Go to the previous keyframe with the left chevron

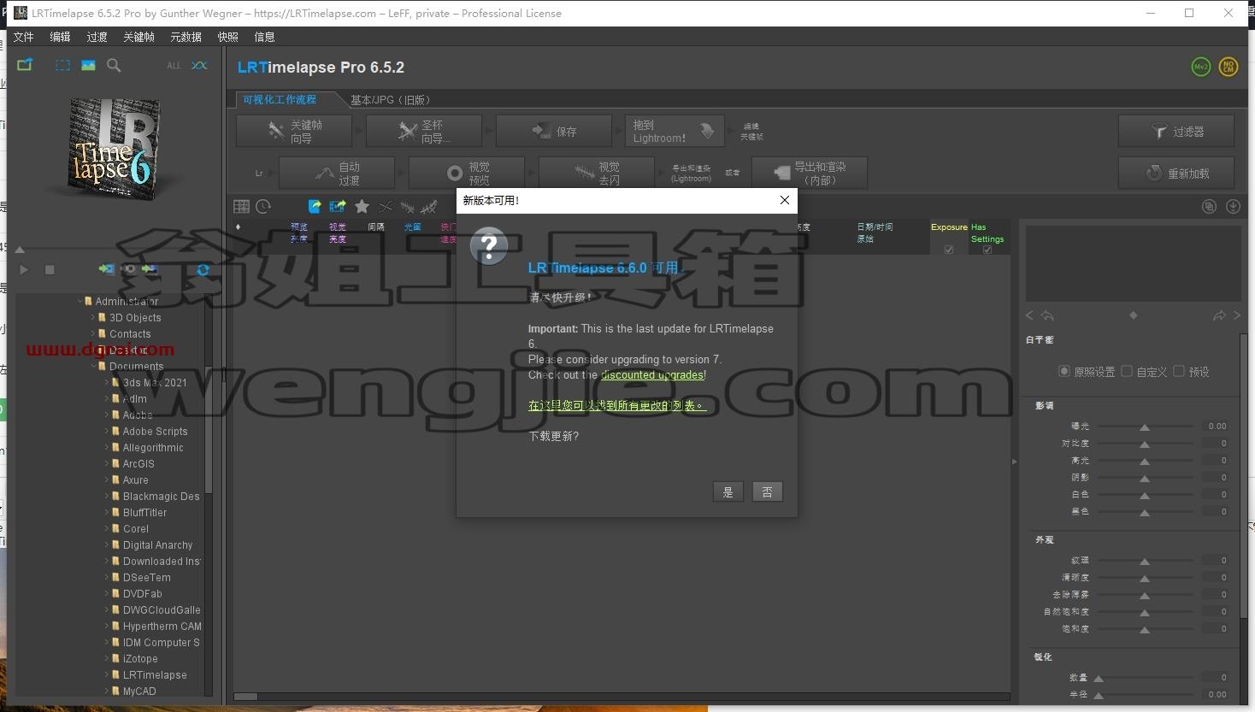[x=1029, y=315]
